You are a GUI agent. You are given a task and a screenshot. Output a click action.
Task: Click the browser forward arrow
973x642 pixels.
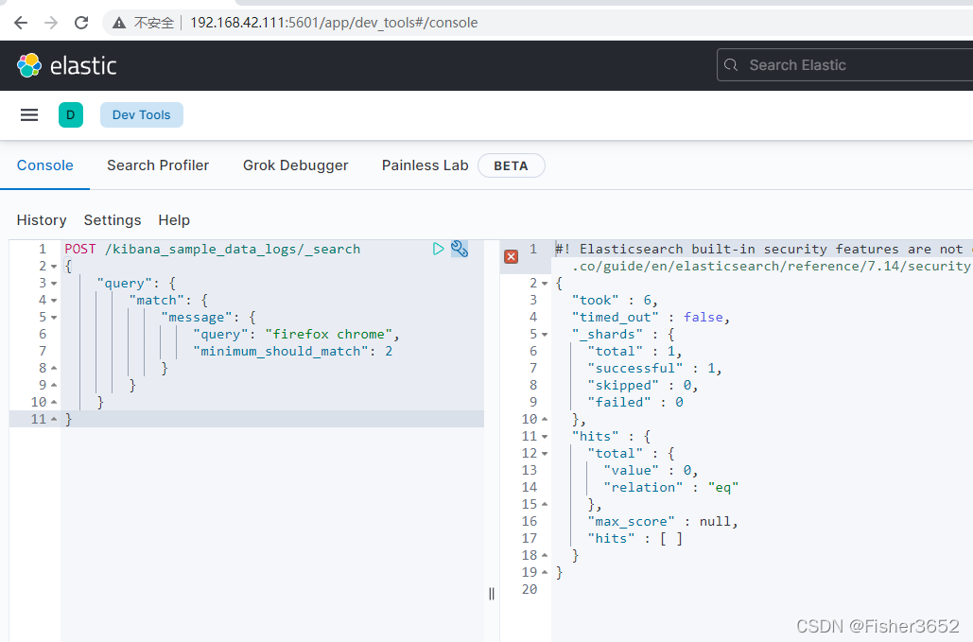51,23
